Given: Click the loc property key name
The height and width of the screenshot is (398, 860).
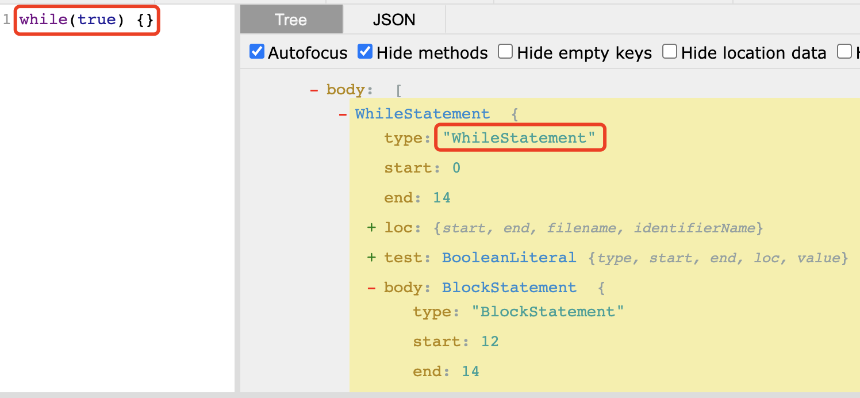Looking at the screenshot, I should point(397,228).
